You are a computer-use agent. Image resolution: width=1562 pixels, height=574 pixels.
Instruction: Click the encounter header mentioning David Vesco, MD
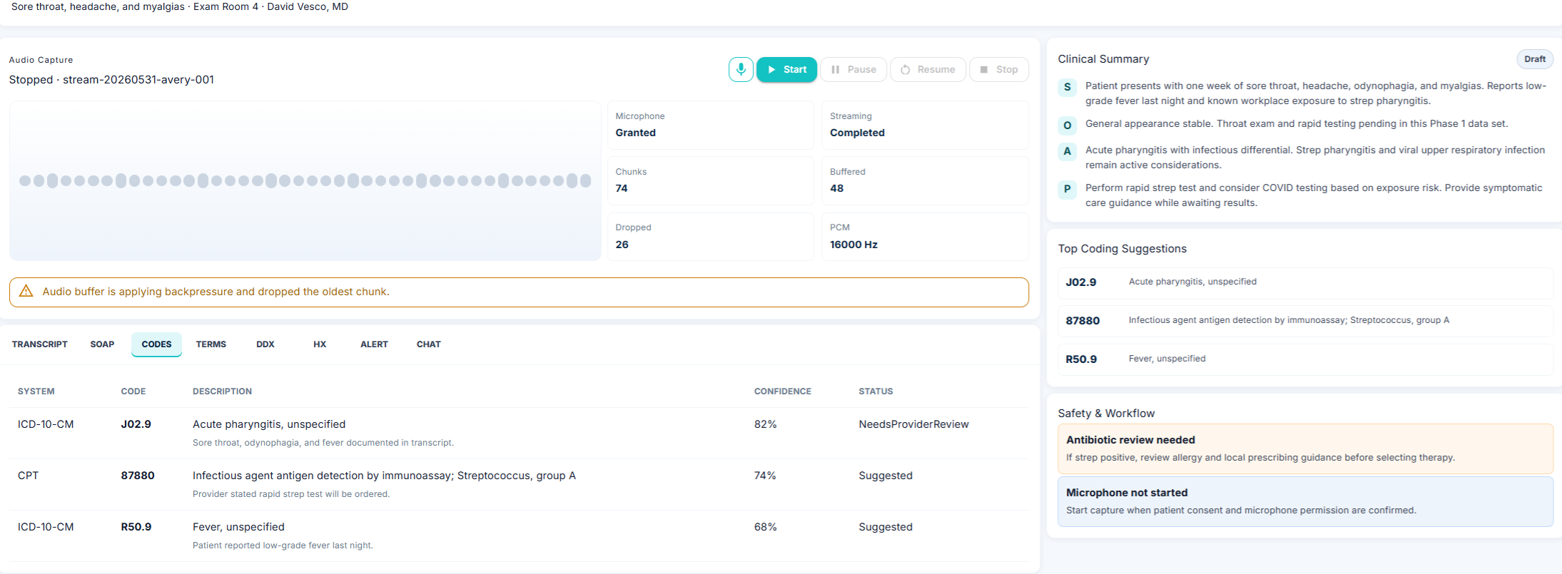coord(180,6)
